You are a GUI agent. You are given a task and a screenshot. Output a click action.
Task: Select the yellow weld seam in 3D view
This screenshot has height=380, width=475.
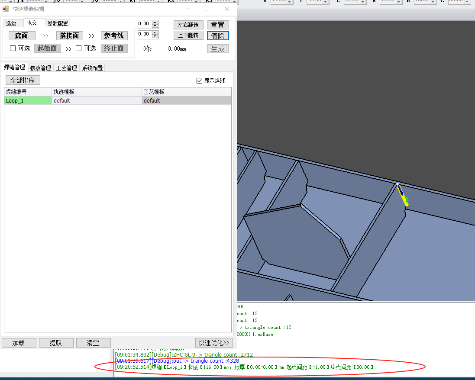(402, 195)
